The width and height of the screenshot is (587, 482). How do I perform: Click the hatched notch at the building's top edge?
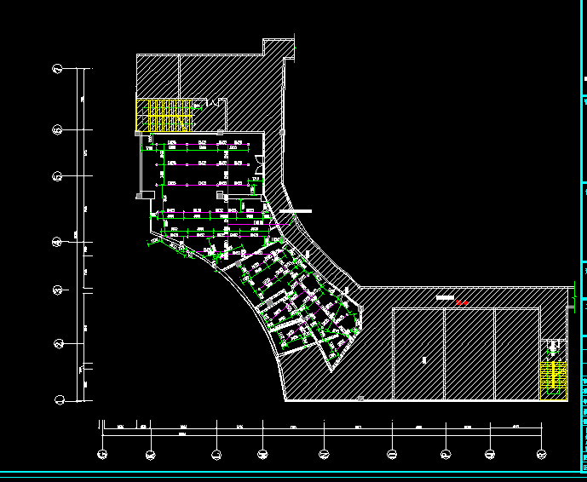click(x=279, y=48)
